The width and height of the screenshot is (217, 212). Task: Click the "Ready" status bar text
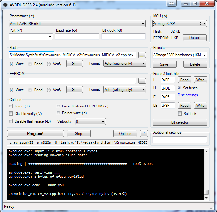[9, 206]
